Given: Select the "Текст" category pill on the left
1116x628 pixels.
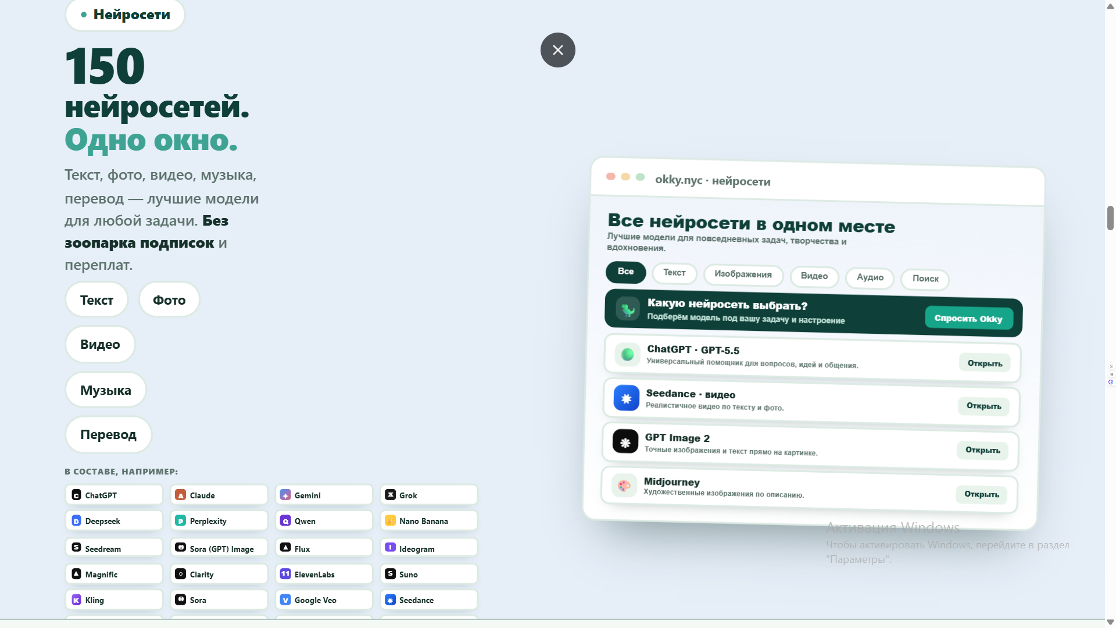Looking at the screenshot, I should [96, 300].
